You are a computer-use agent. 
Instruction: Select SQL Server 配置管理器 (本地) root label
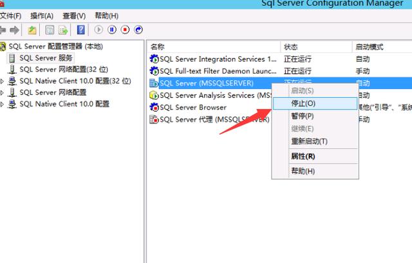56,46
